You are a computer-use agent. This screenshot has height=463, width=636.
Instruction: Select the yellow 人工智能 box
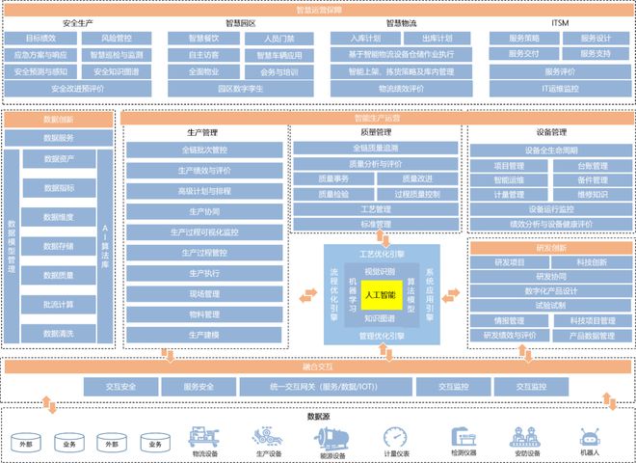(382, 295)
